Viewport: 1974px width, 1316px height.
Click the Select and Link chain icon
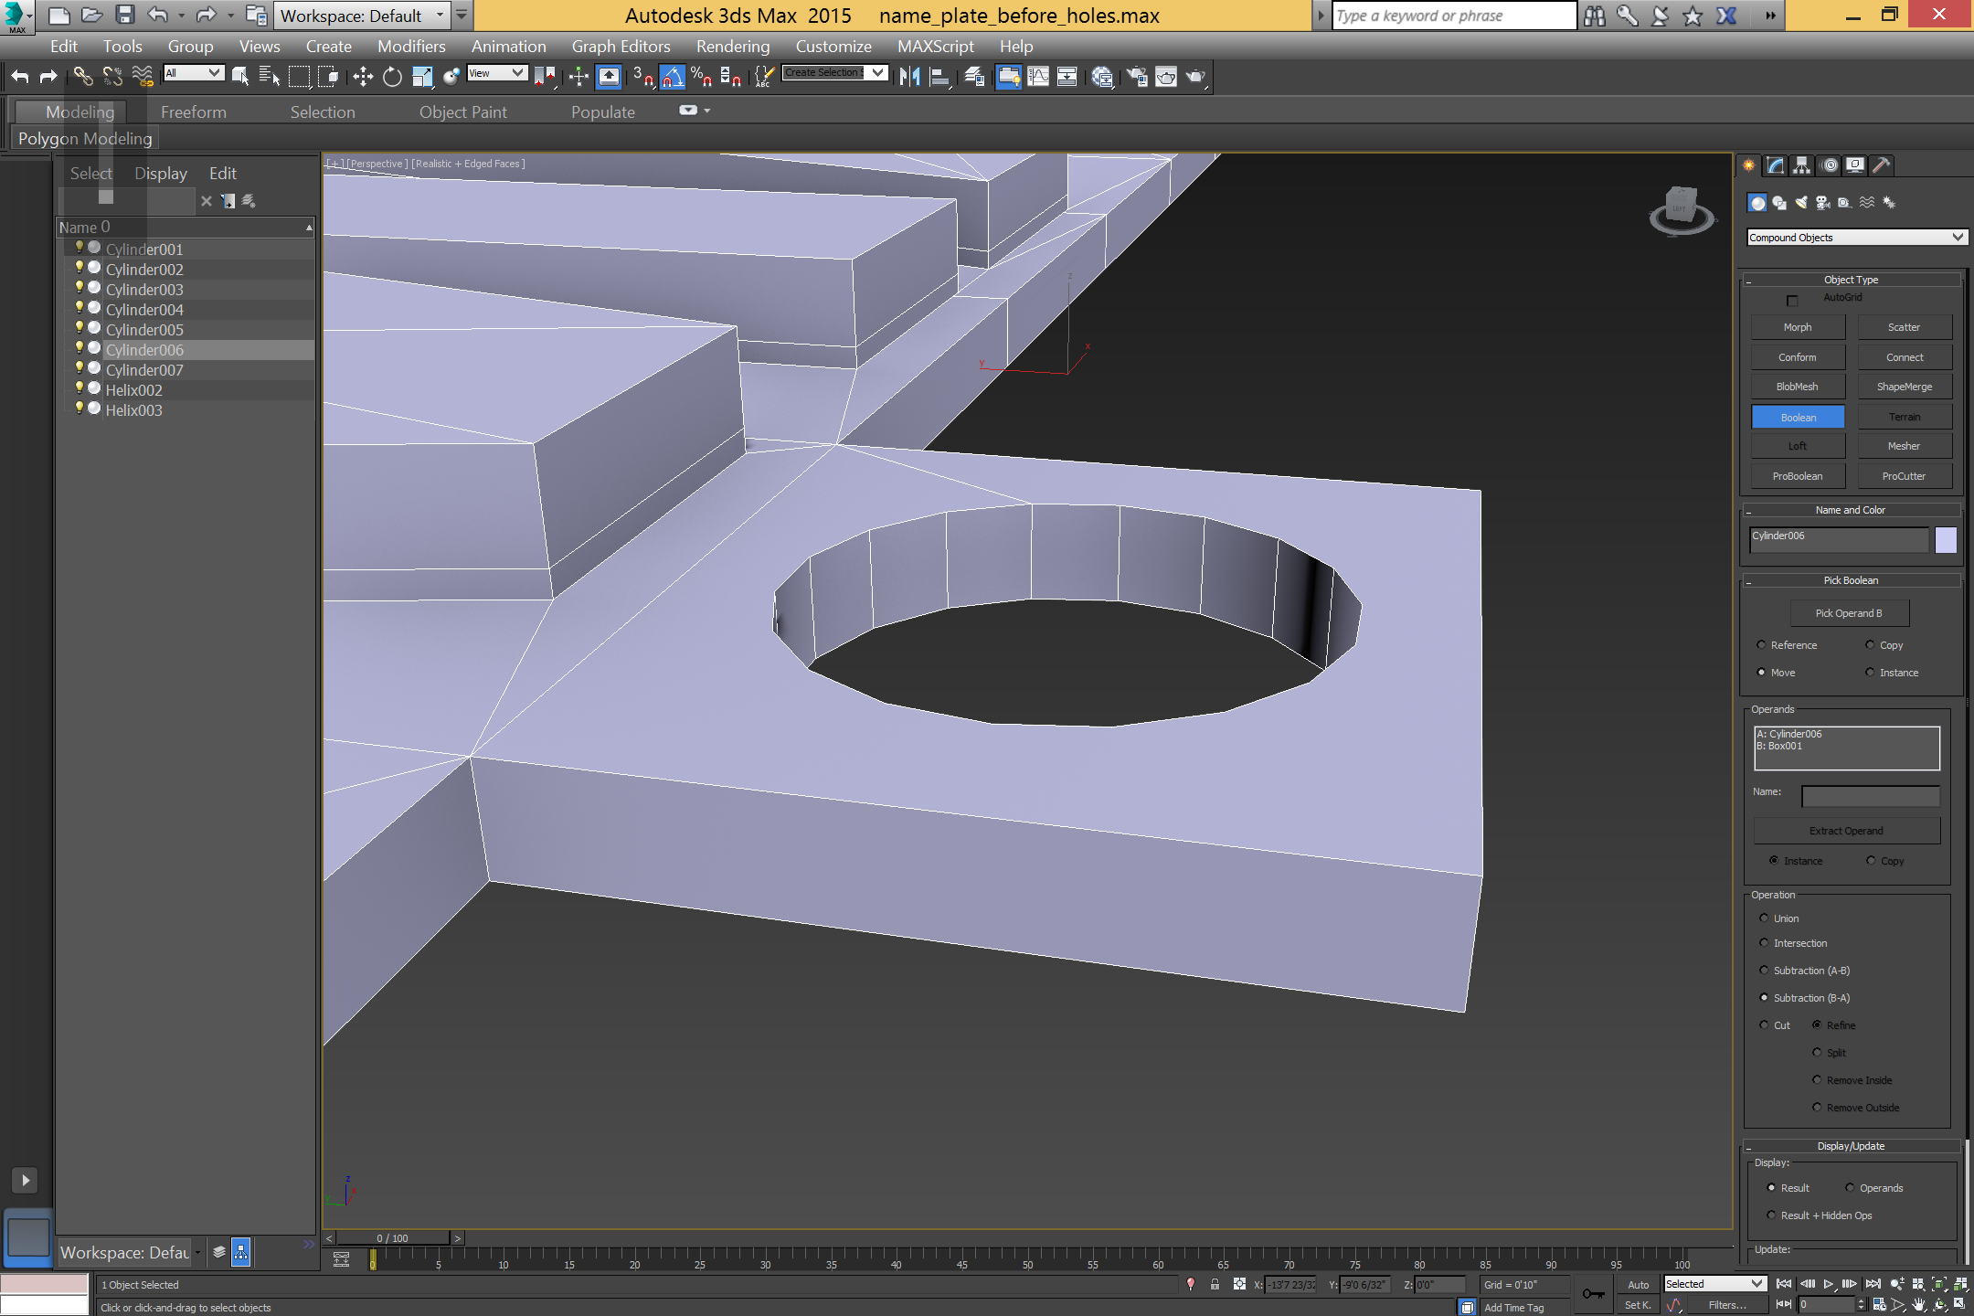[82, 77]
